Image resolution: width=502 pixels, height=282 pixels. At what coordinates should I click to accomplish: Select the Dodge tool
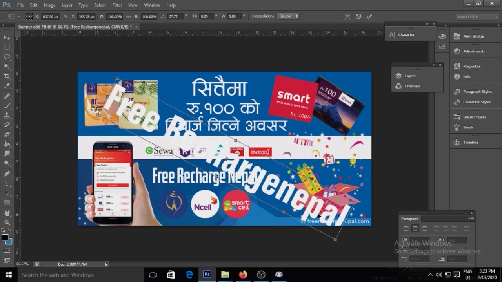coord(7,164)
